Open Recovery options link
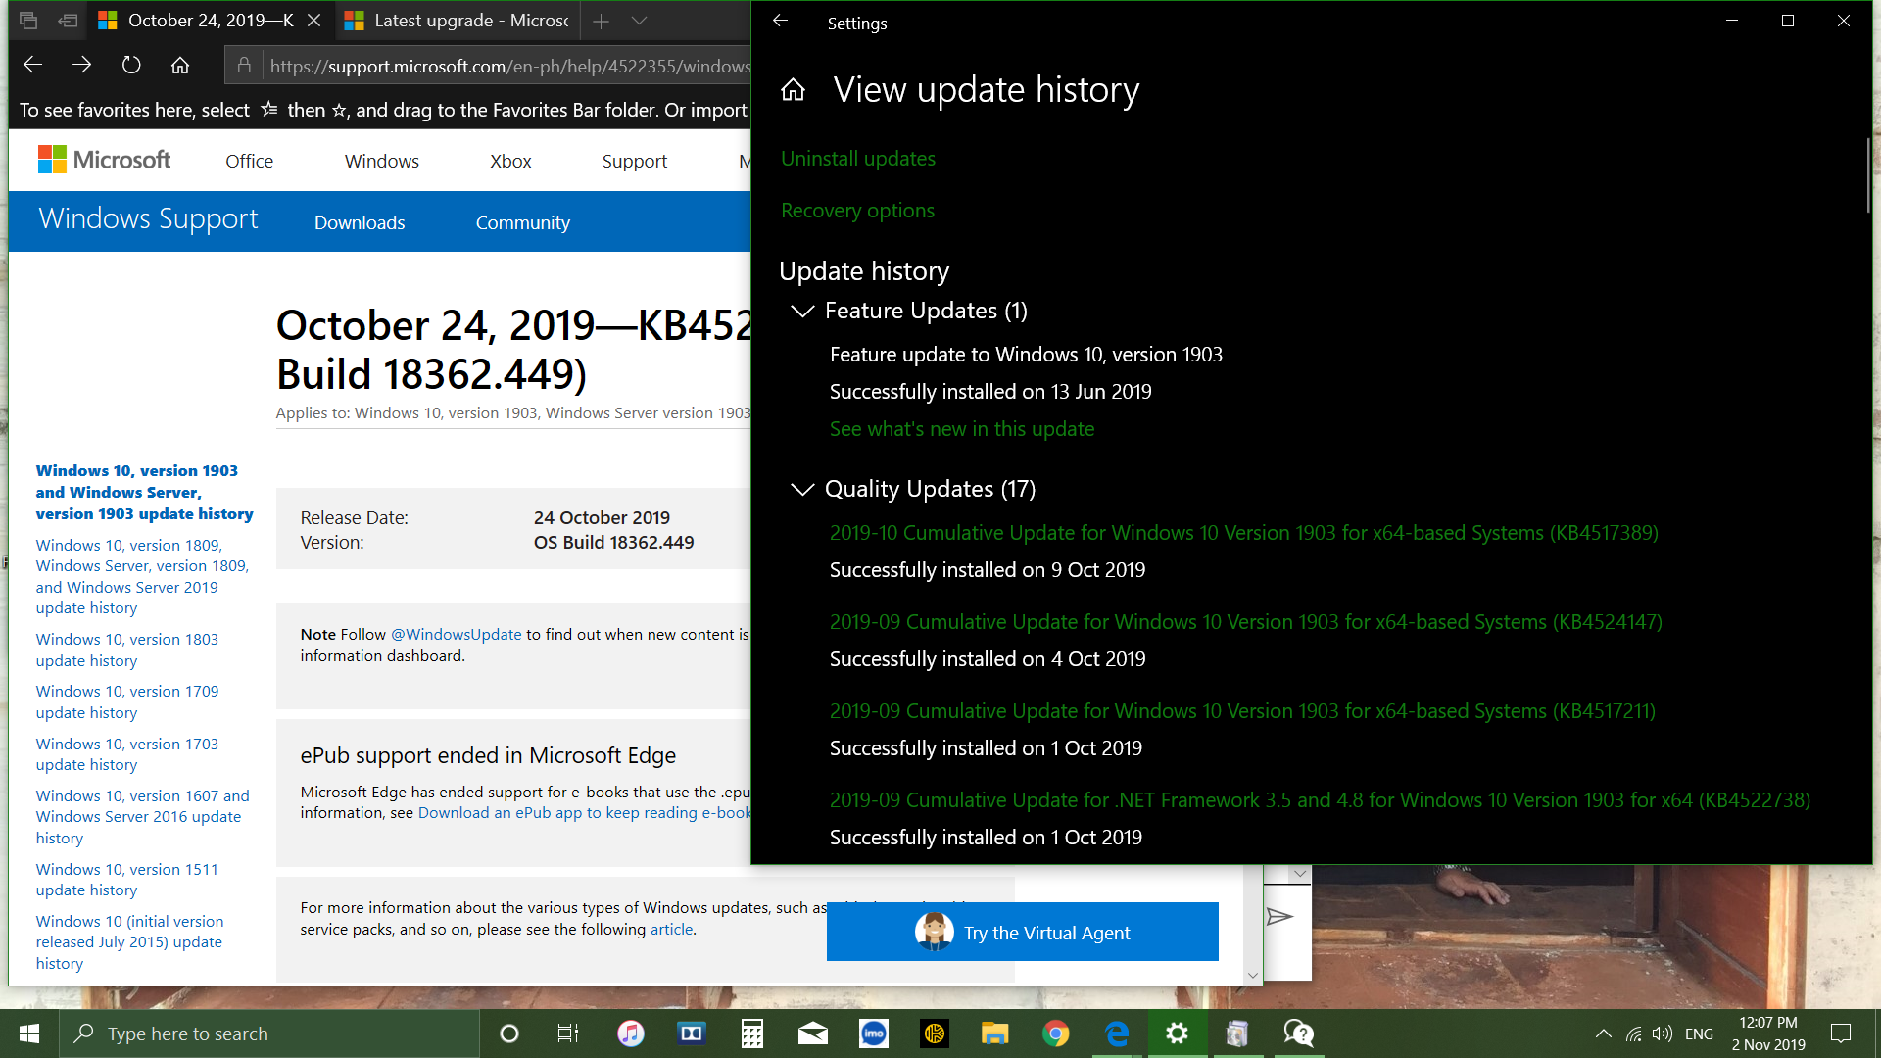The image size is (1881, 1058). [x=857, y=211]
